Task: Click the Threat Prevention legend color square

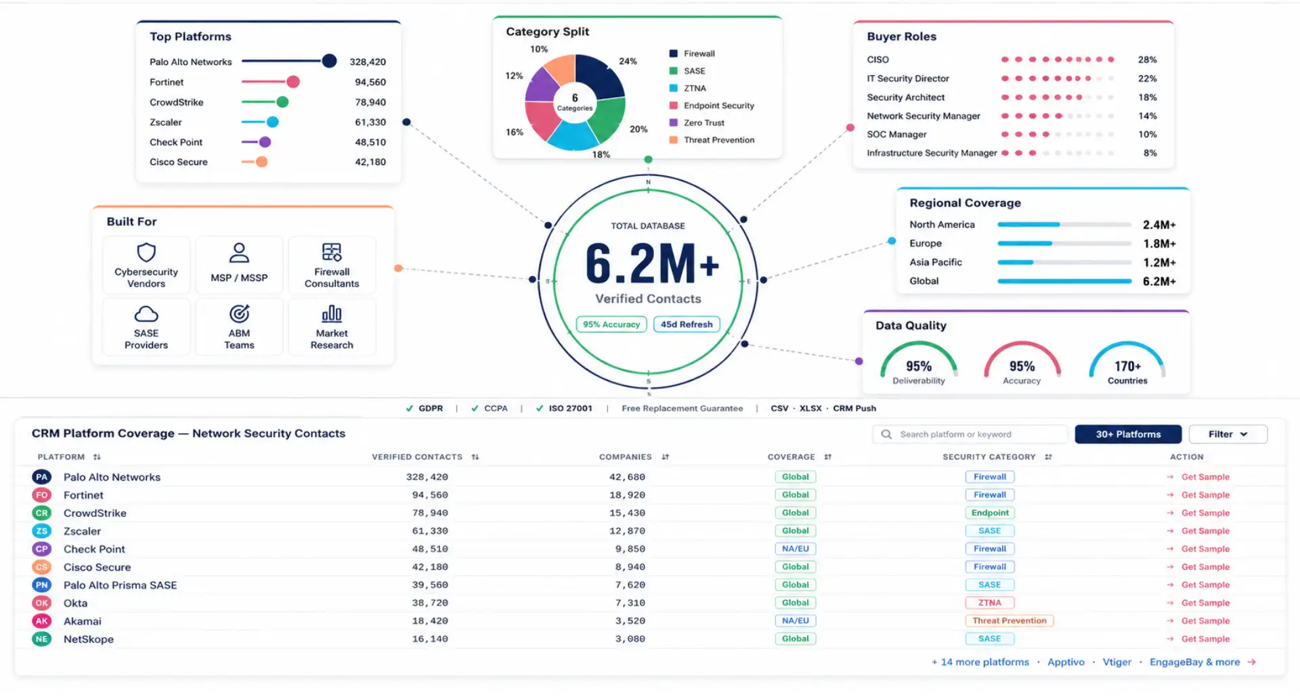Action: tap(674, 140)
